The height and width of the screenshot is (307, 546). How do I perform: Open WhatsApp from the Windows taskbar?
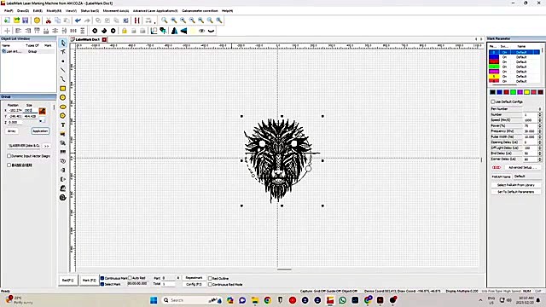tap(342, 300)
